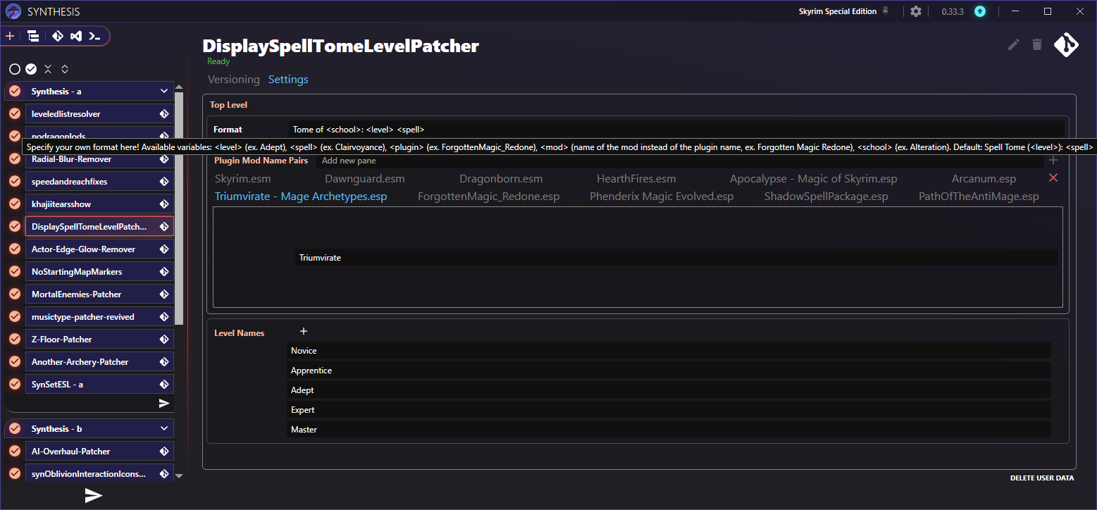Select the Z-Floor-Patcher patcher
This screenshot has width=1097, height=510.
tap(100, 340)
